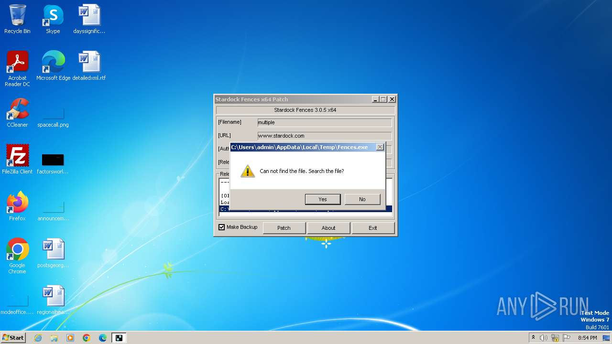Image resolution: width=612 pixels, height=344 pixels.
Task: Open the network tray icon
Action: [555, 338]
